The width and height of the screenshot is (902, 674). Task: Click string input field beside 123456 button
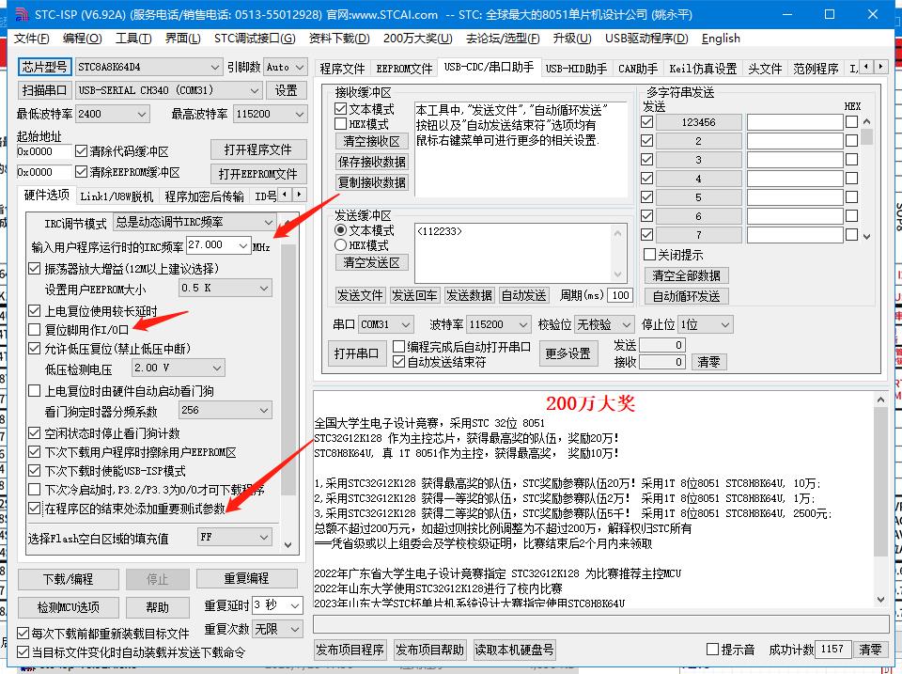coord(795,122)
